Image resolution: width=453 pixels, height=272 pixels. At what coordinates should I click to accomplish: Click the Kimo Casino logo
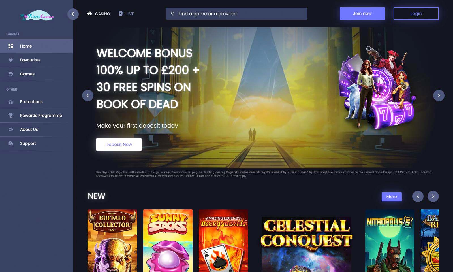[37, 16]
